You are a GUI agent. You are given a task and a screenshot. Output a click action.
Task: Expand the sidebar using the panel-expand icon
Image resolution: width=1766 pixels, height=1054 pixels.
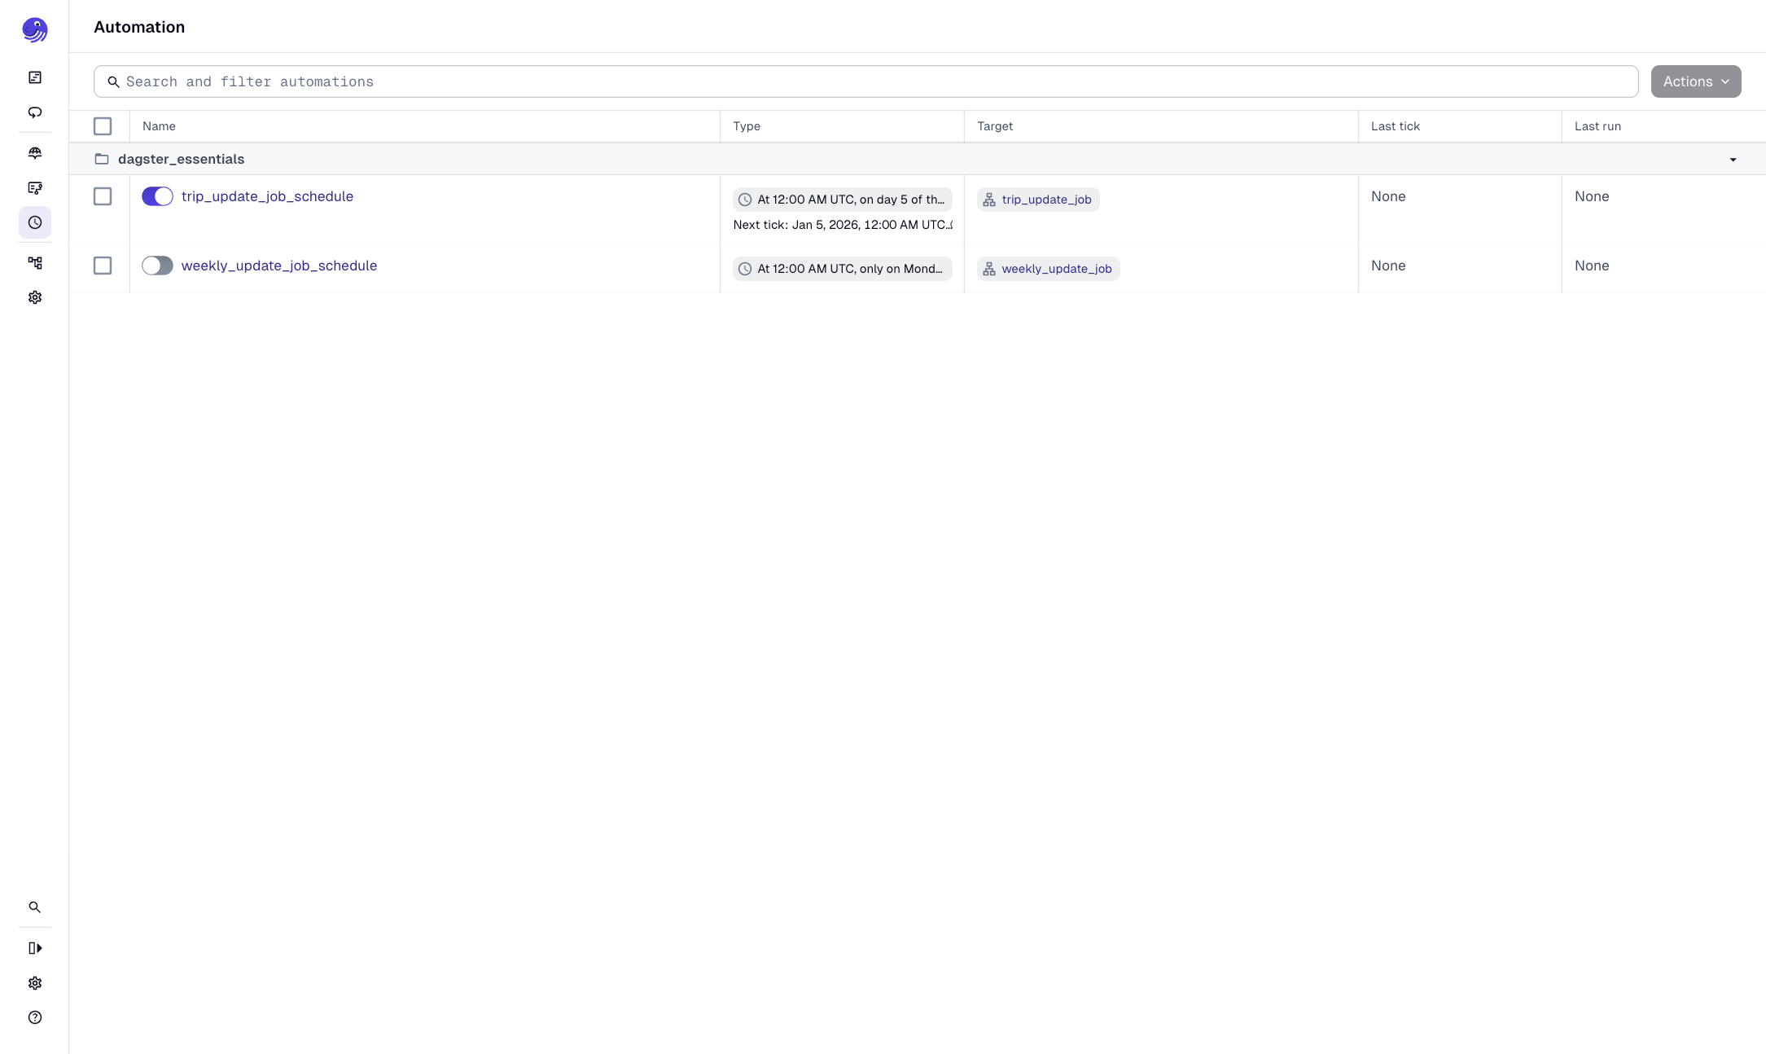[x=34, y=947]
